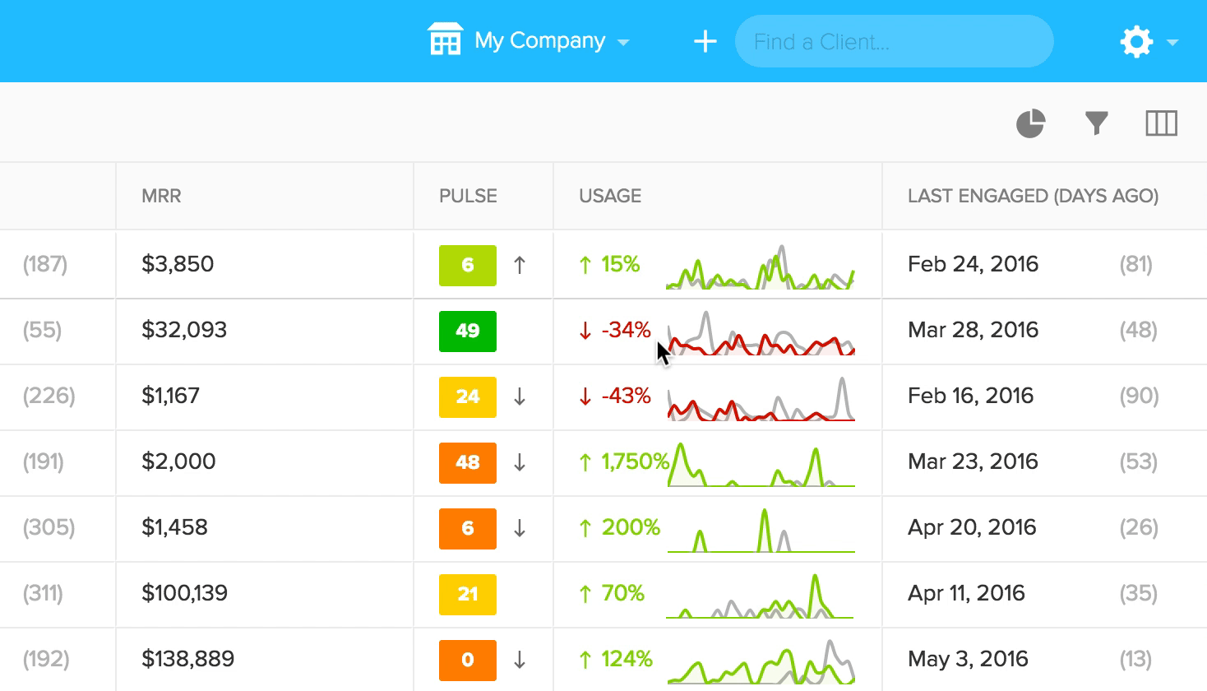Image resolution: width=1207 pixels, height=691 pixels.
Task: Open the pie chart analytics view
Action: (x=1030, y=123)
